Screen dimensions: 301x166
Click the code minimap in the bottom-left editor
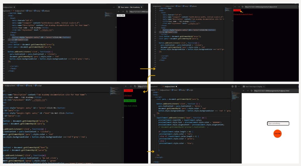click(x=115, y=91)
